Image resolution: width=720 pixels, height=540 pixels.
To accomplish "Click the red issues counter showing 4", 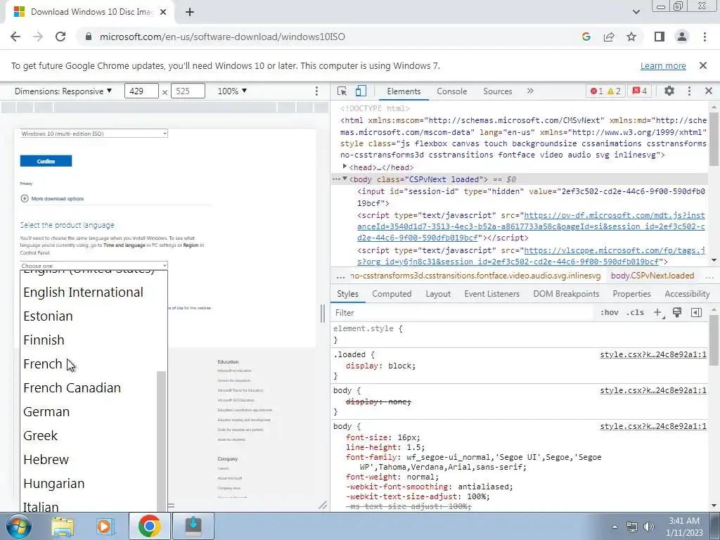I will click(x=640, y=91).
